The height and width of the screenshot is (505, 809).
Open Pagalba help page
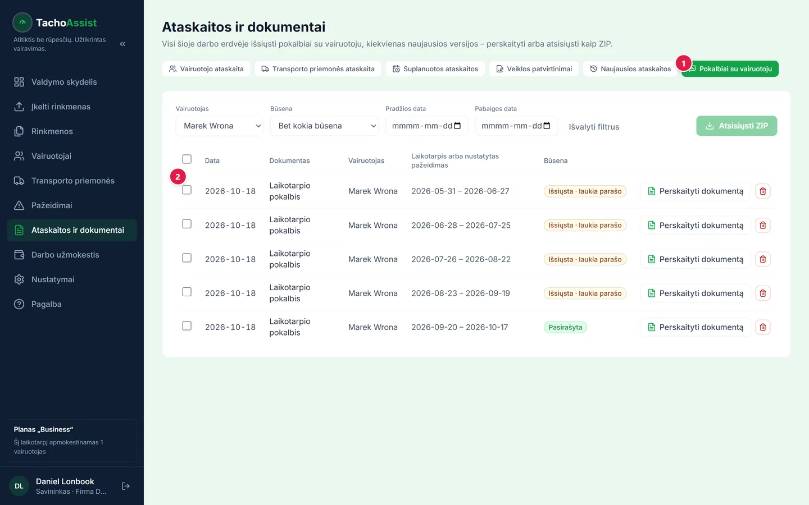pos(72,304)
